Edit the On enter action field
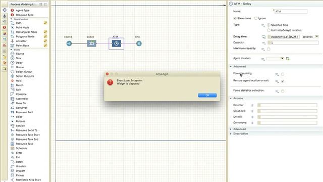This screenshot has width=323, height=182. 287,105
